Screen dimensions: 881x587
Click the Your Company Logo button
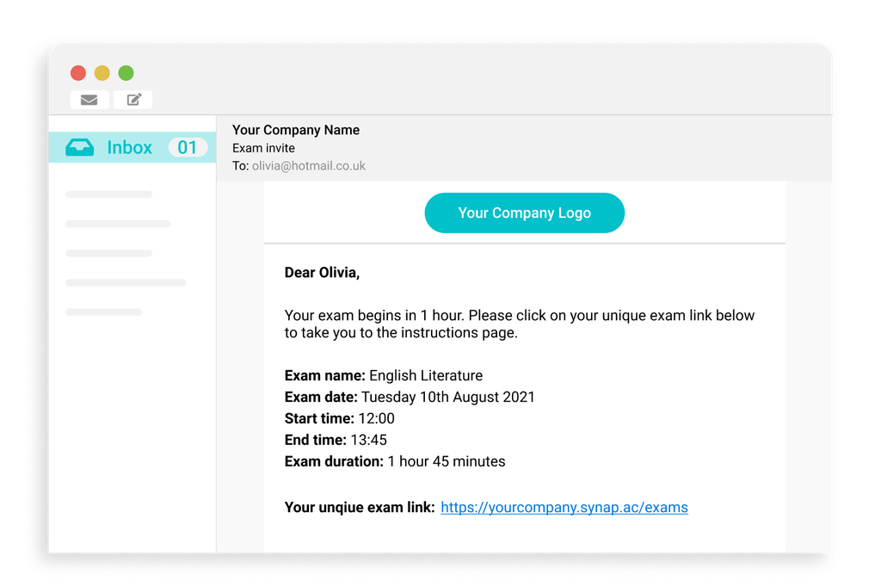pyautogui.click(x=524, y=213)
